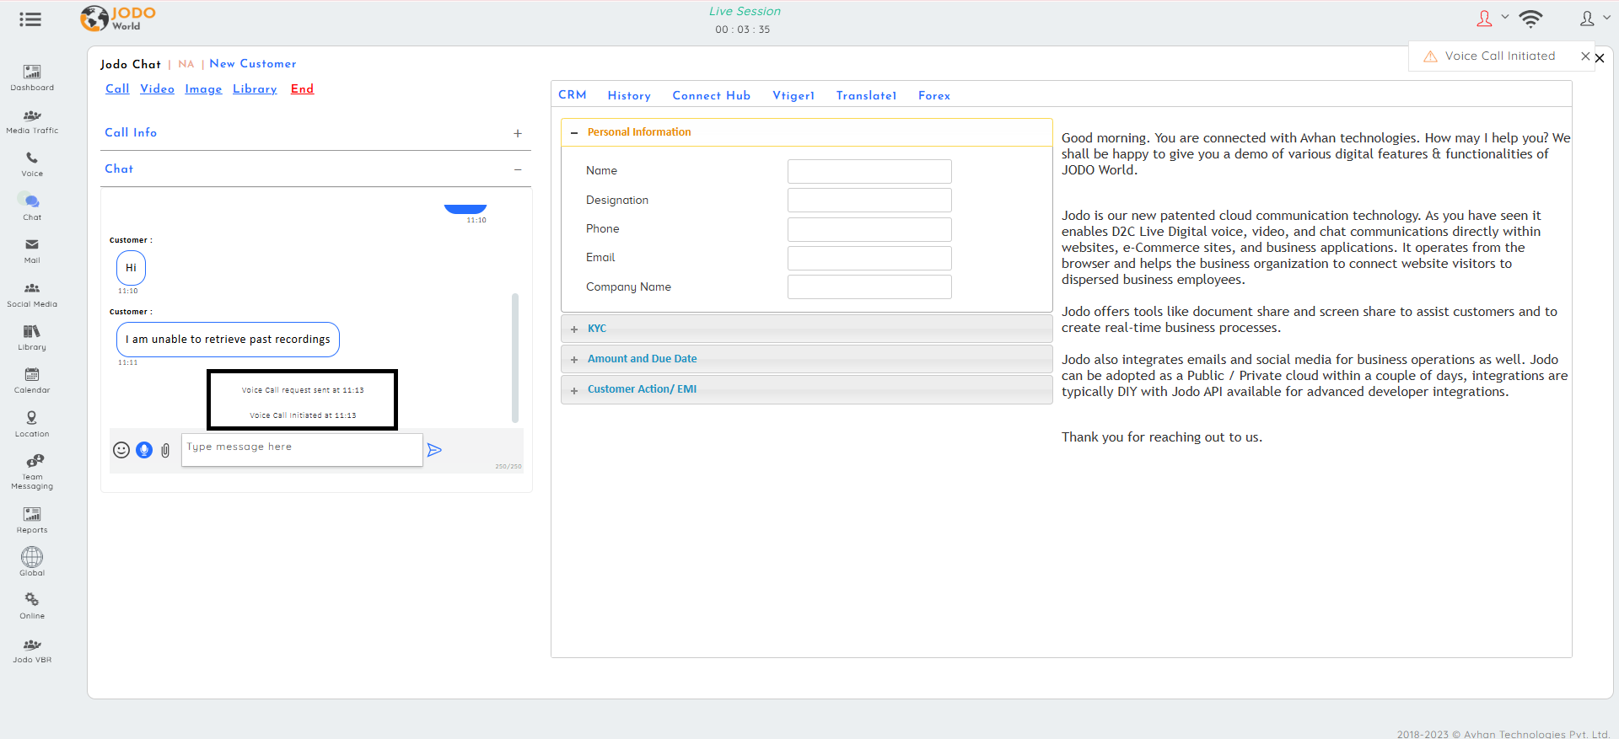Click the Type message here box

point(302,450)
